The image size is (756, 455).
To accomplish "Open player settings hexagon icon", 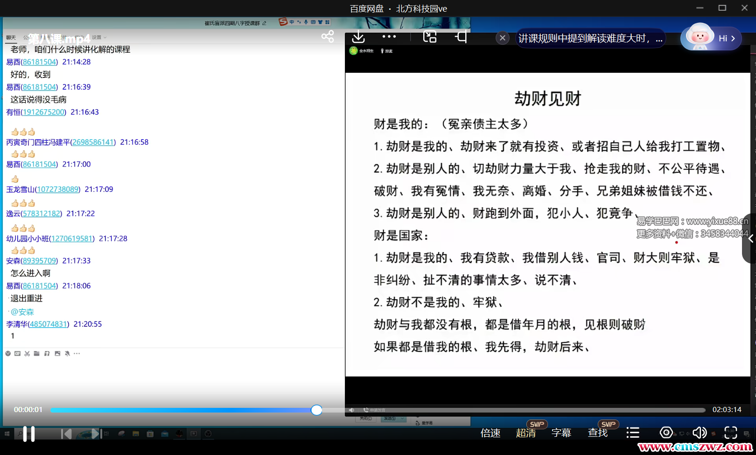I will pyautogui.click(x=666, y=433).
